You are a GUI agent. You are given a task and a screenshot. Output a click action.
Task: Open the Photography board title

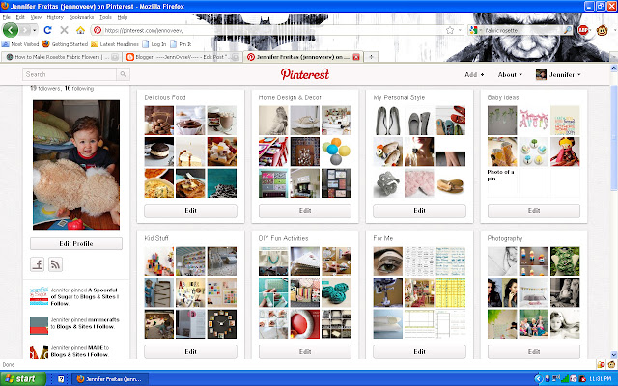(x=505, y=238)
